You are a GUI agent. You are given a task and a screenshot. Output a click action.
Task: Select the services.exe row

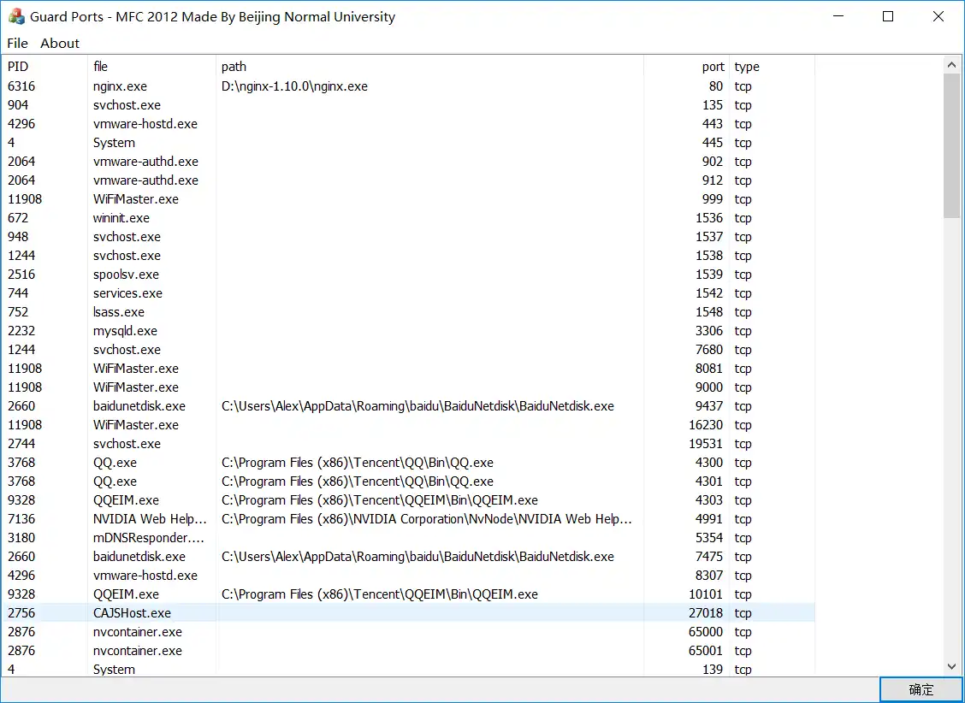click(x=409, y=293)
